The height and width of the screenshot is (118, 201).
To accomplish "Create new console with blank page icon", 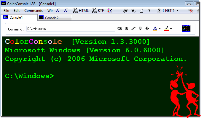I will point(141,11).
